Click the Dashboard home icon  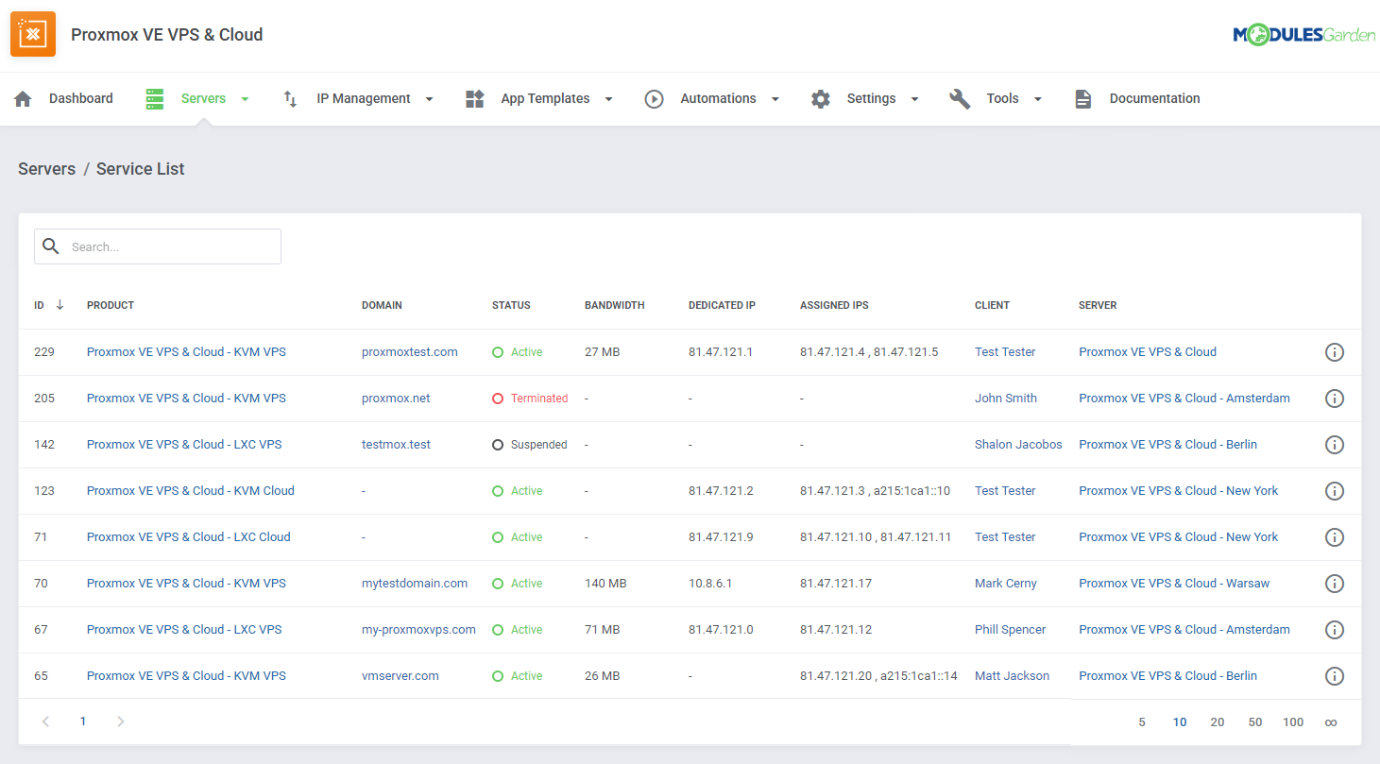(x=24, y=98)
